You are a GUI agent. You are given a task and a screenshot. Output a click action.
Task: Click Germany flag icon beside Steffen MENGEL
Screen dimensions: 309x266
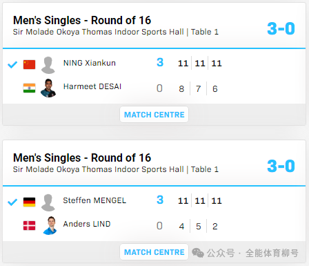pyautogui.click(x=29, y=202)
